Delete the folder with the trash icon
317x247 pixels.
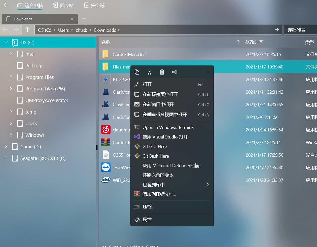[x=162, y=72]
